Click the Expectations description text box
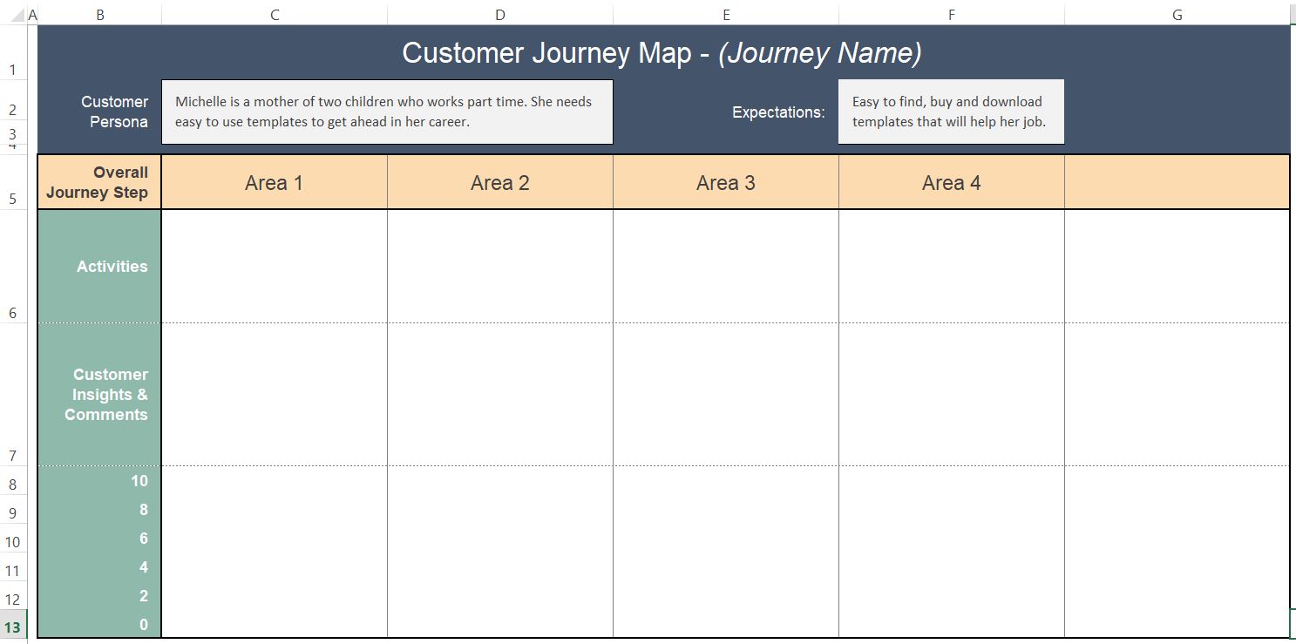Image resolution: width=1296 pixels, height=644 pixels. point(951,112)
